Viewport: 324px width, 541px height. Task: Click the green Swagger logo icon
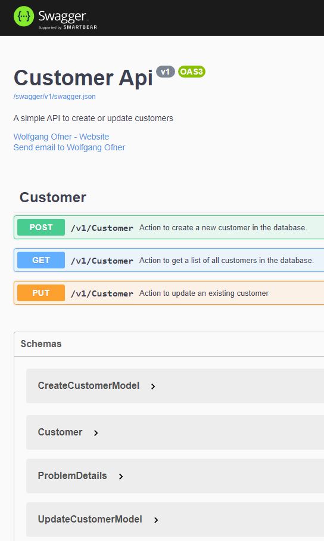click(24, 16)
